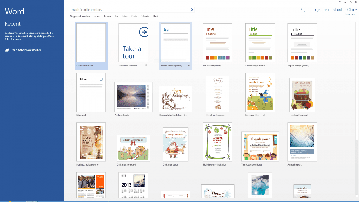Select the Thanksgiving card template
The height and width of the screenshot is (202, 359).
[x=302, y=95]
